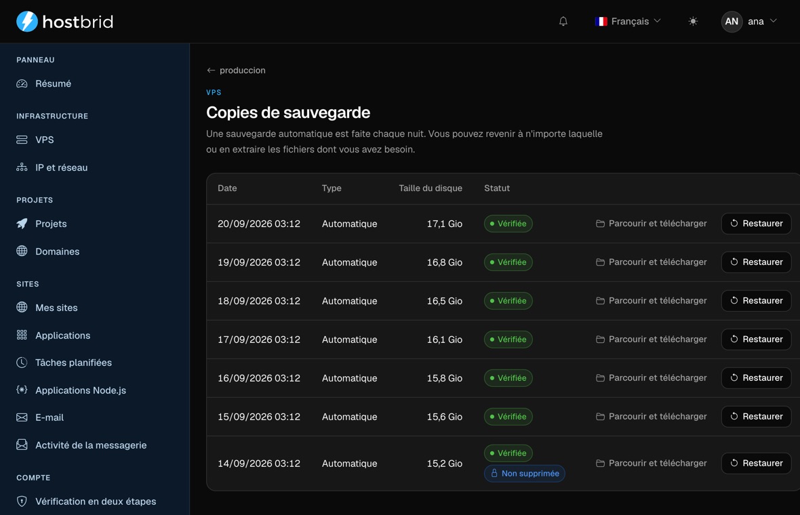Expand the ana account menu
The width and height of the screenshot is (800, 515).
tap(749, 22)
